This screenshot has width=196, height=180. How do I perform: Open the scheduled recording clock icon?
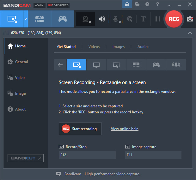tap(147, 4)
